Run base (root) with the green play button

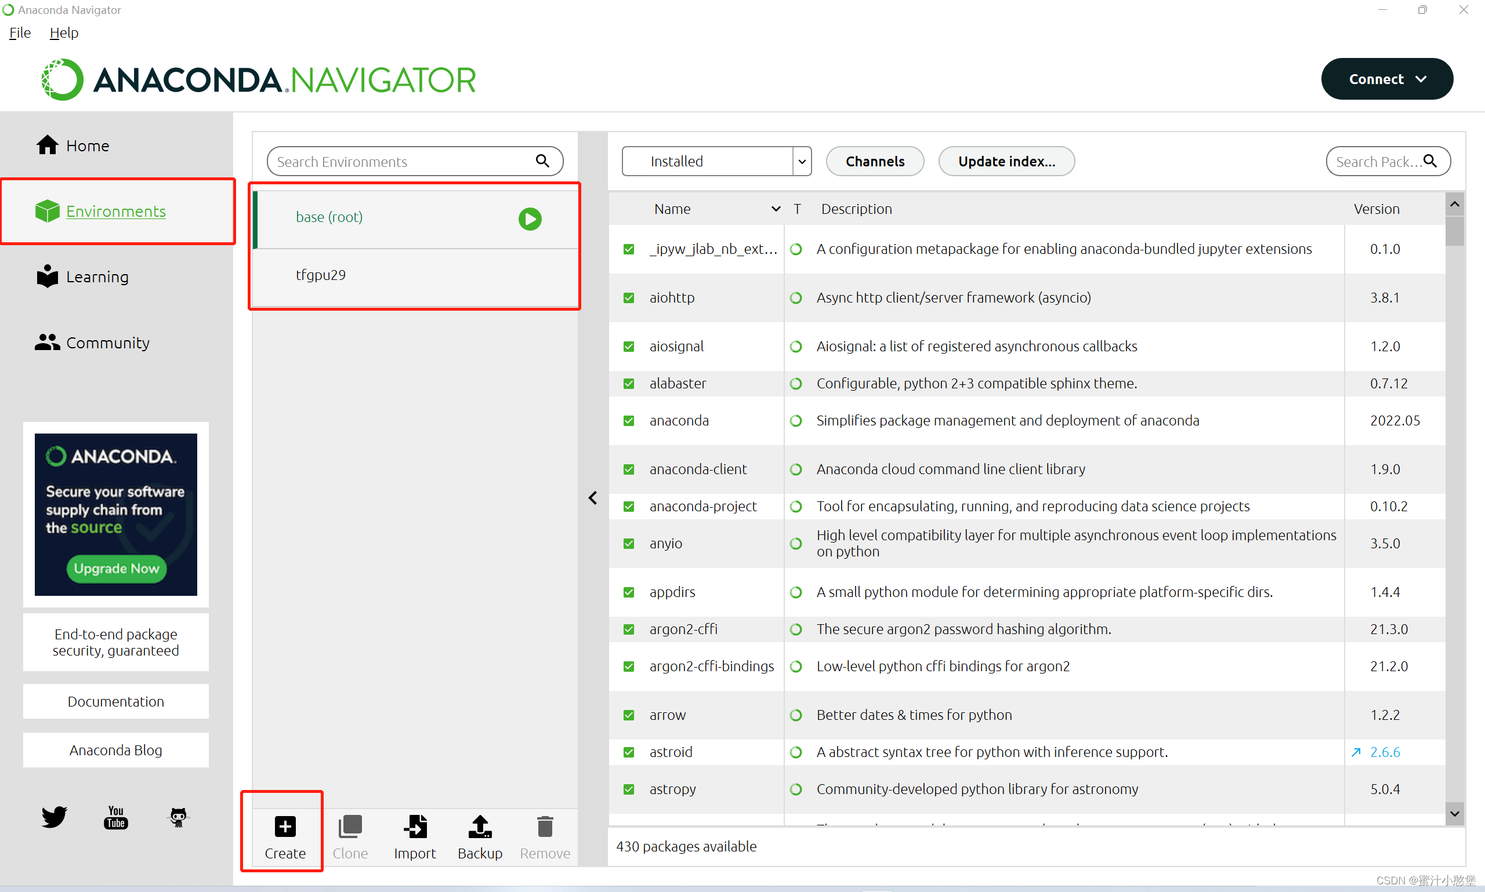point(530,219)
